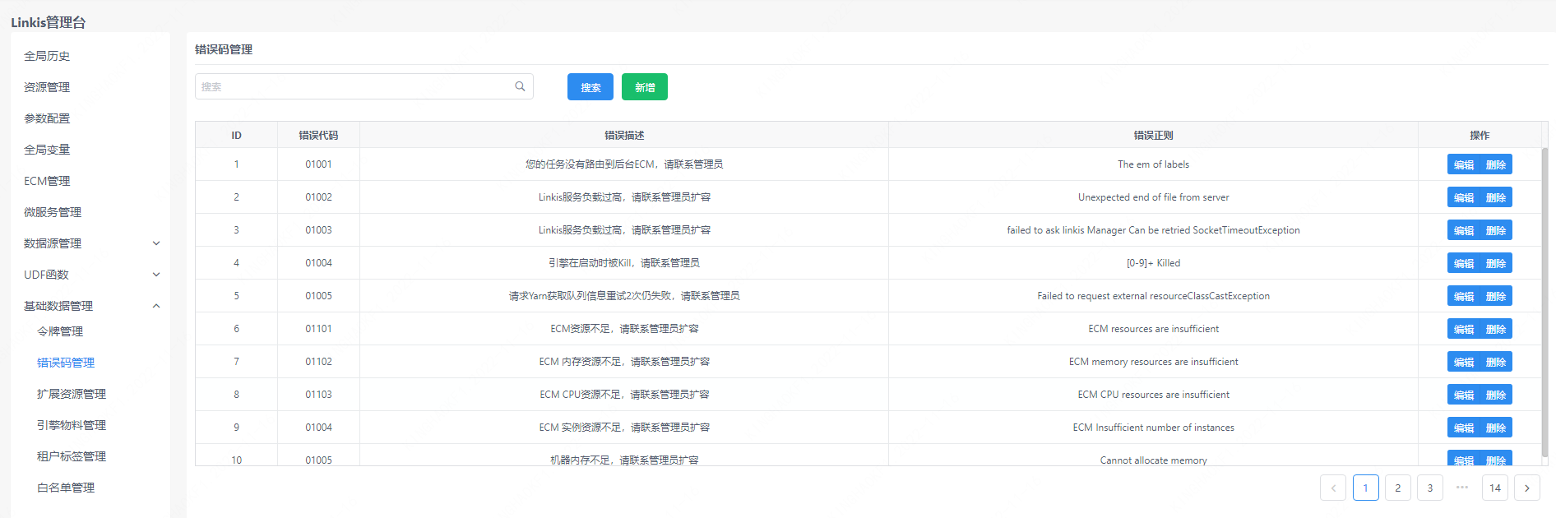The image size is (1556, 518).
Task: Click the pagination ellipsis to jump pages
Action: click(1461, 488)
